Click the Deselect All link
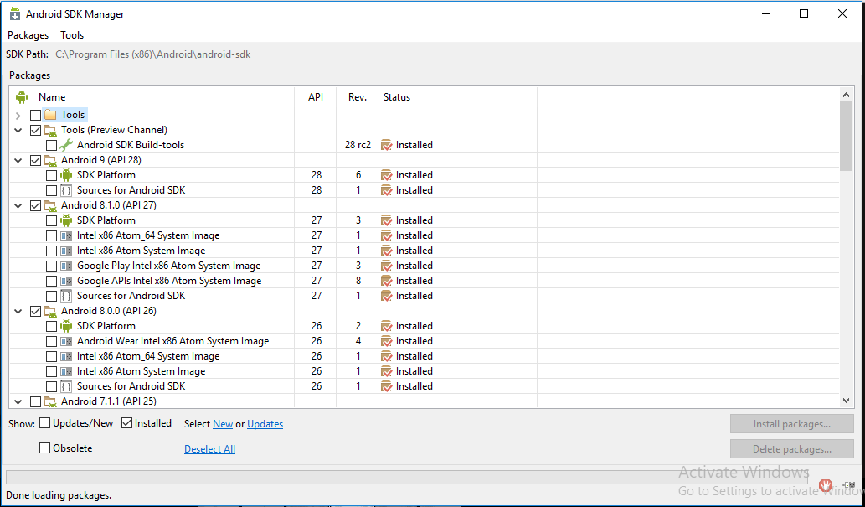 point(209,449)
